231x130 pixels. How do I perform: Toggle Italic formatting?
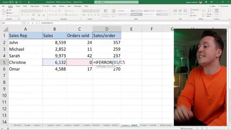tap(25, 15)
